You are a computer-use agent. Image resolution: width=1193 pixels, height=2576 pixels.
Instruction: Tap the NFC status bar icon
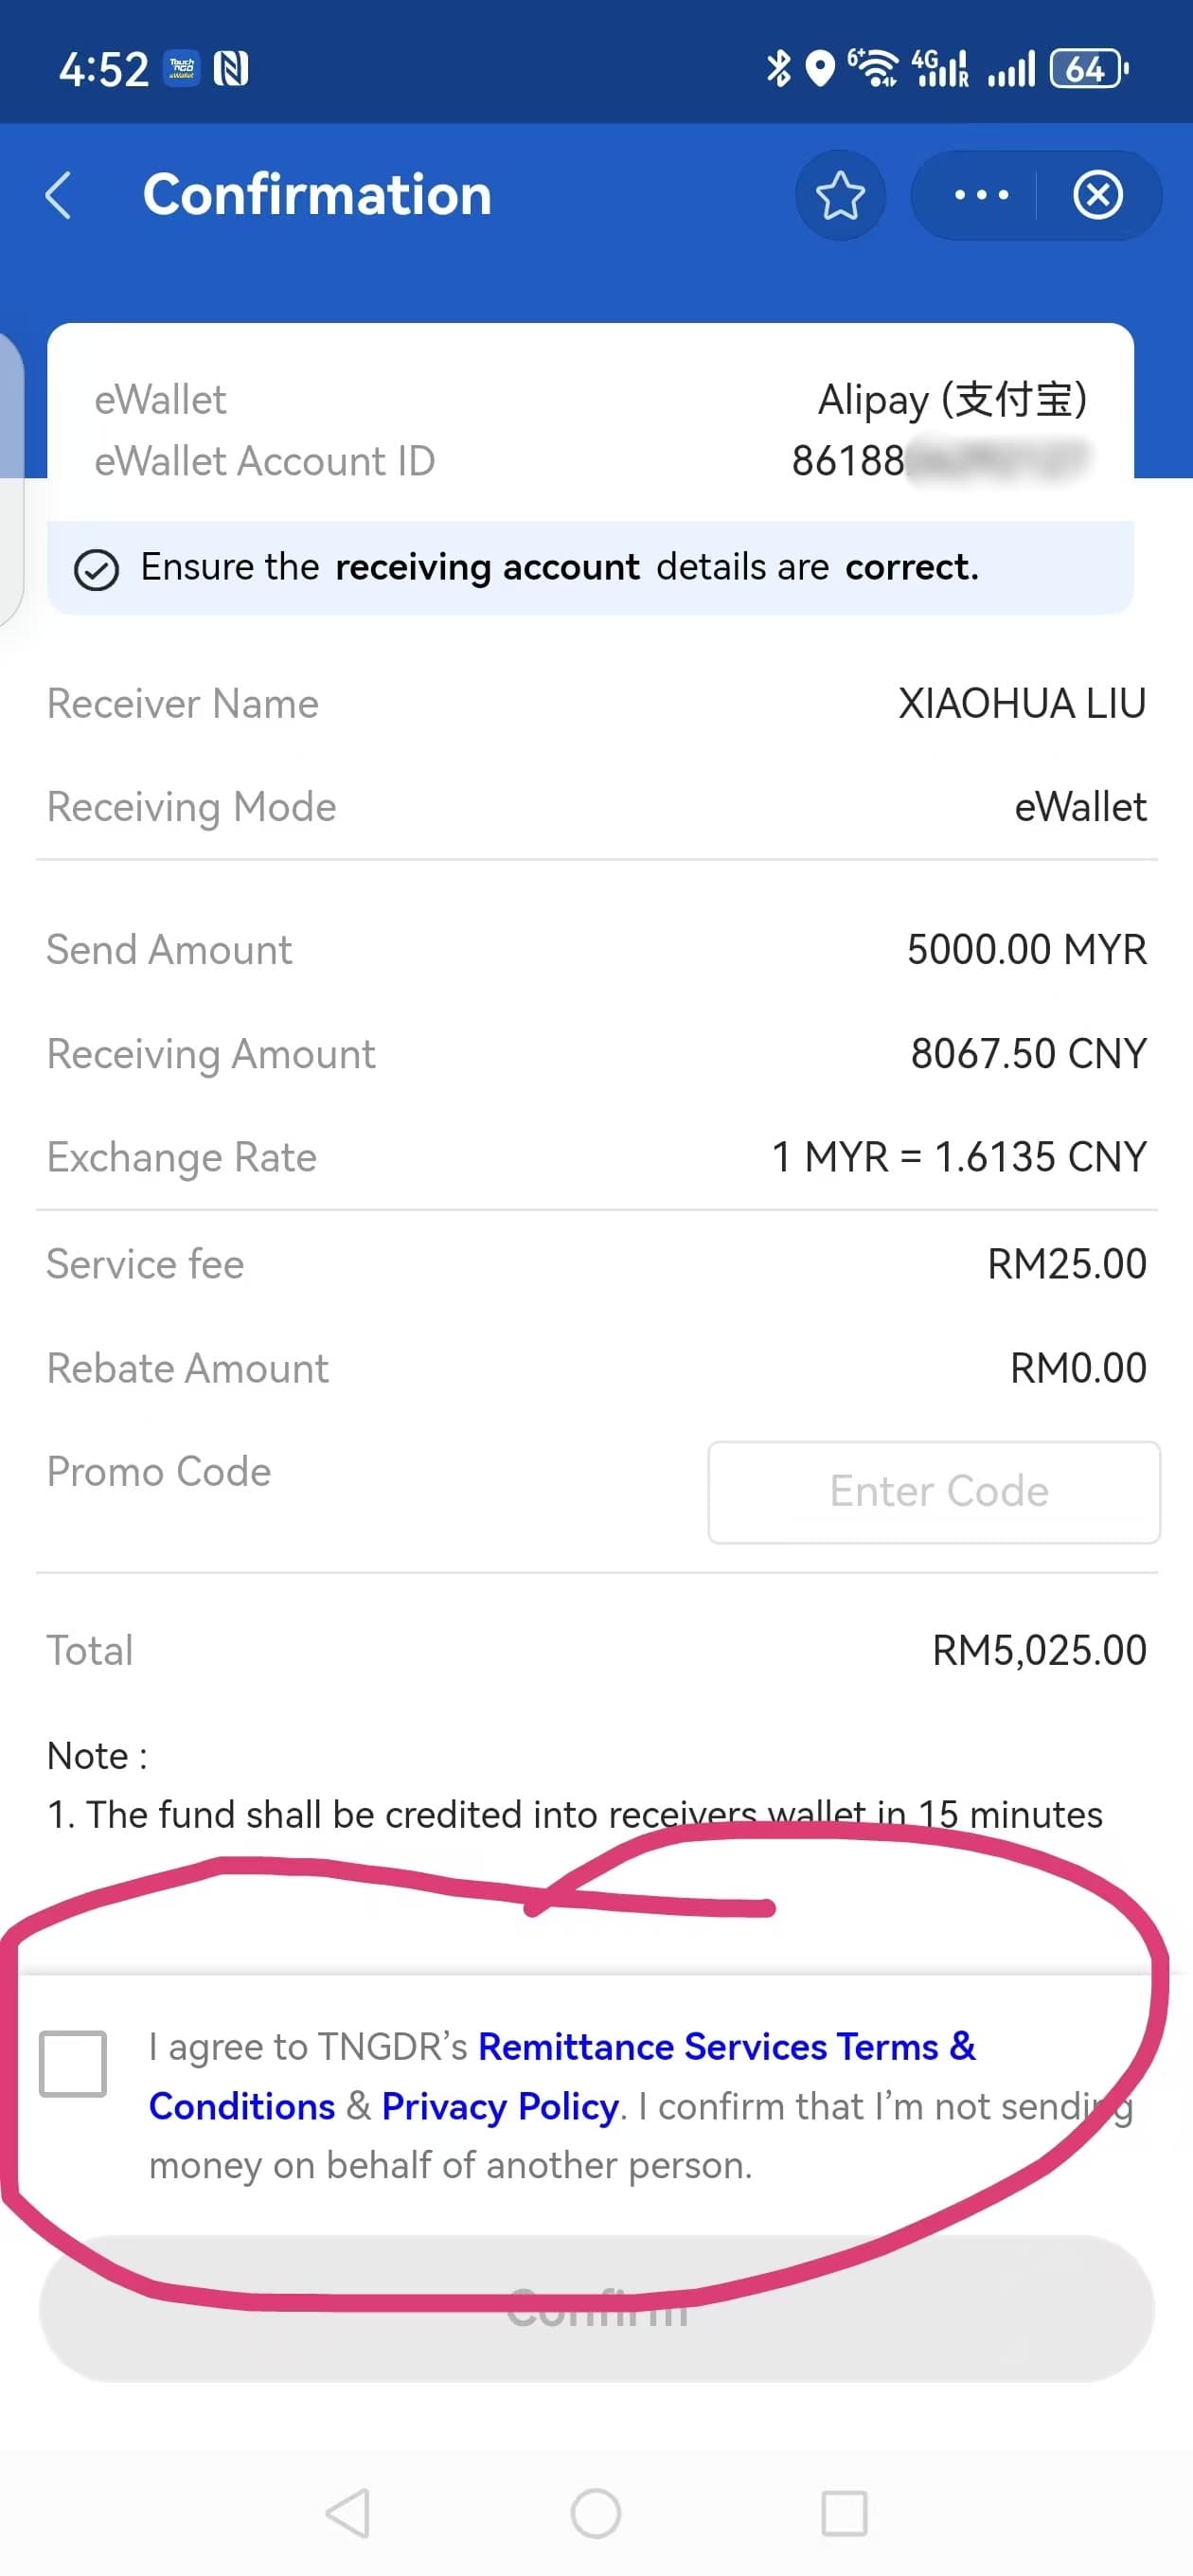point(231,69)
